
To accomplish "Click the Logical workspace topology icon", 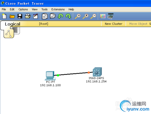I will tap(9, 33).
